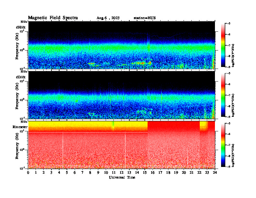The width and height of the screenshot is (256, 198).
Task: Click inside the dD/dt spectrogram plot
Action: 122,95
